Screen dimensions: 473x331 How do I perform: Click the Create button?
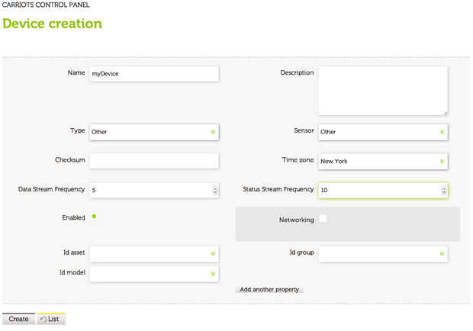pyautogui.click(x=18, y=319)
